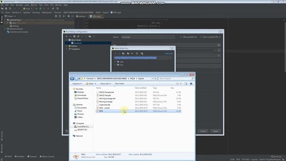
Task: Check the Store as project file checkbox
Action: pos(201,37)
